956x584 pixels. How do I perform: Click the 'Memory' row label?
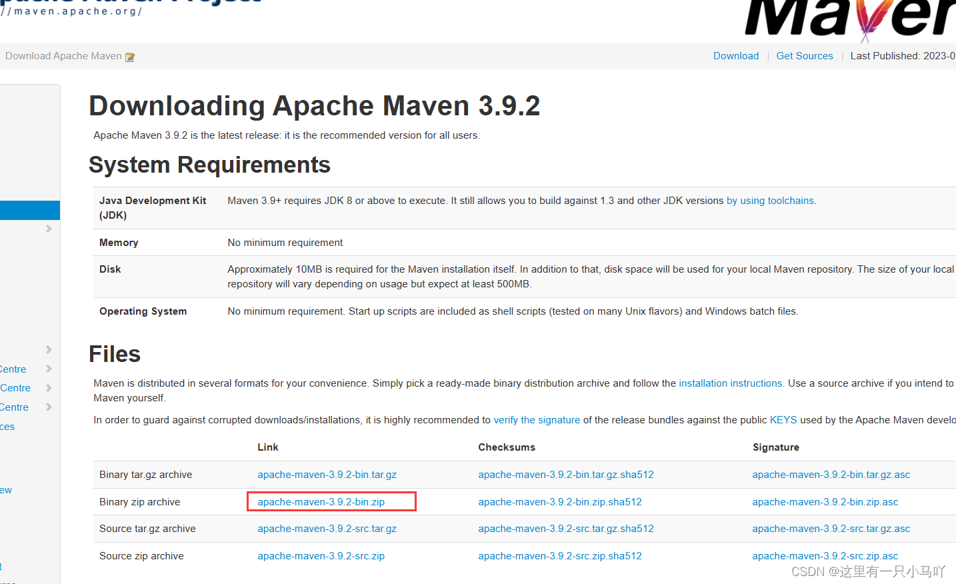click(x=119, y=243)
